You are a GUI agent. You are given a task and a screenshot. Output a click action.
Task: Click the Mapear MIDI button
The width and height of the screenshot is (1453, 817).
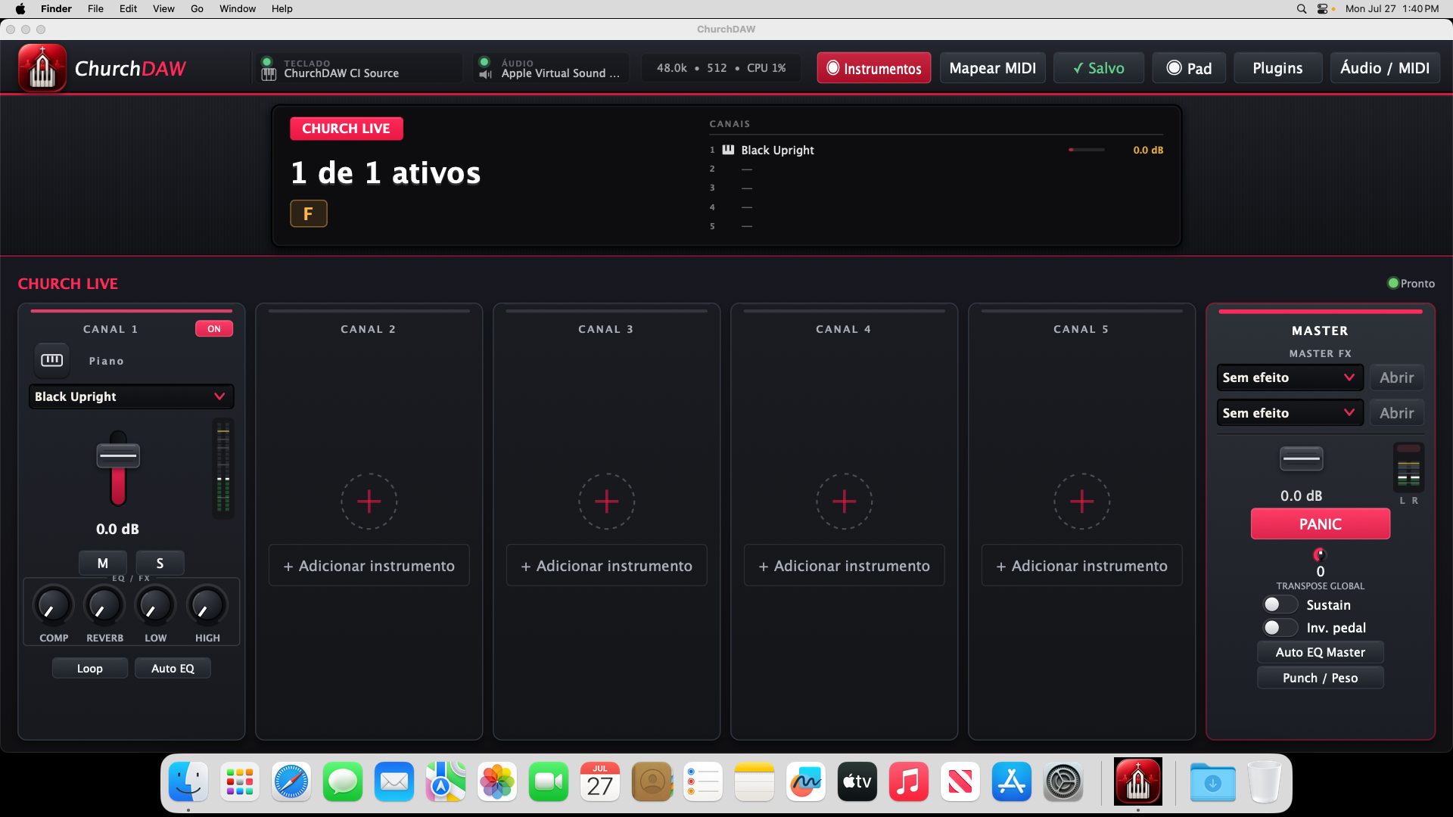tap(993, 68)
